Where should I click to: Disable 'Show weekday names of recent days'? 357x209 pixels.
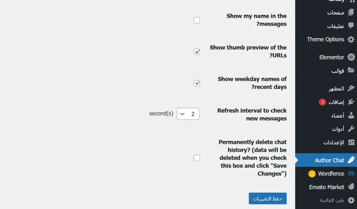[197, 83]
